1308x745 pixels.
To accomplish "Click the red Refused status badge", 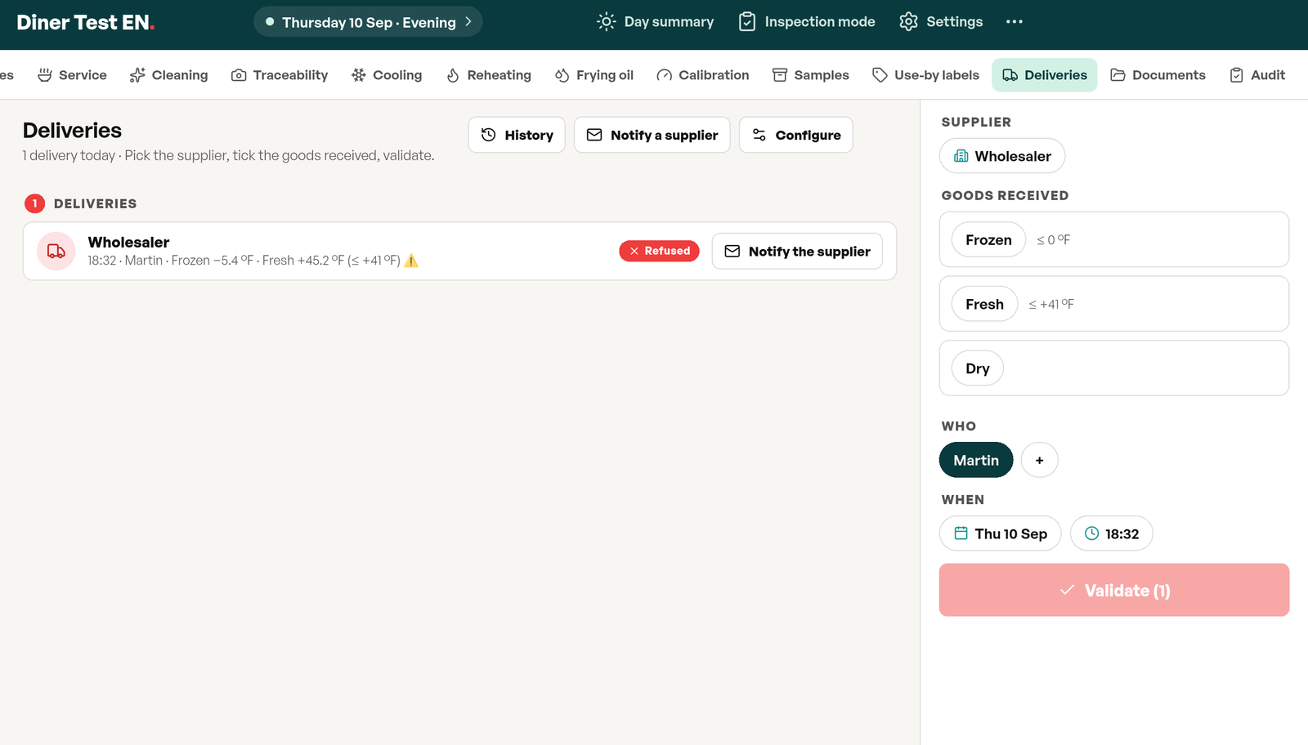I will [659, 251].
